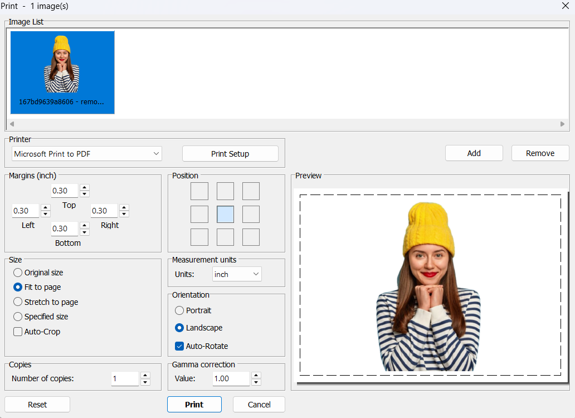Image resolution: width=575 pixels, height=418 pixels.
Task: Reset all print settings
Action: (x=37, y=405)
